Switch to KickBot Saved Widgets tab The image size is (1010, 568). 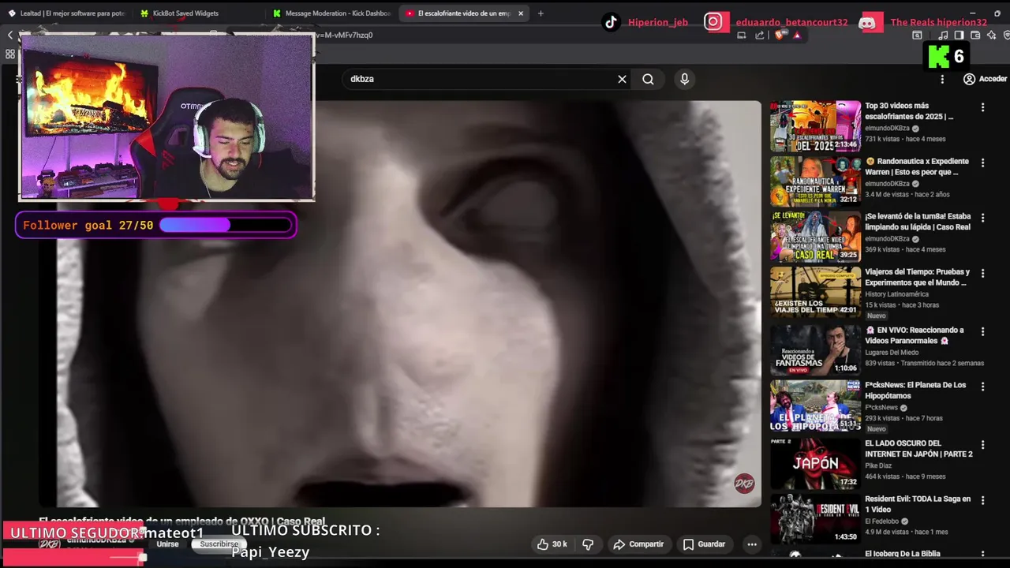pyautogui.click(x=185, y=13)
